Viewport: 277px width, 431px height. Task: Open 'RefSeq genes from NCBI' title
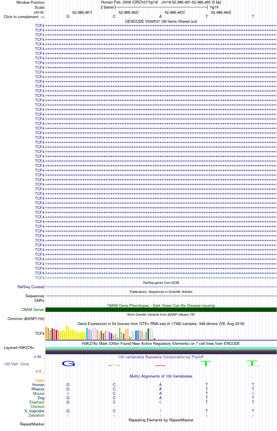[161, 283]
